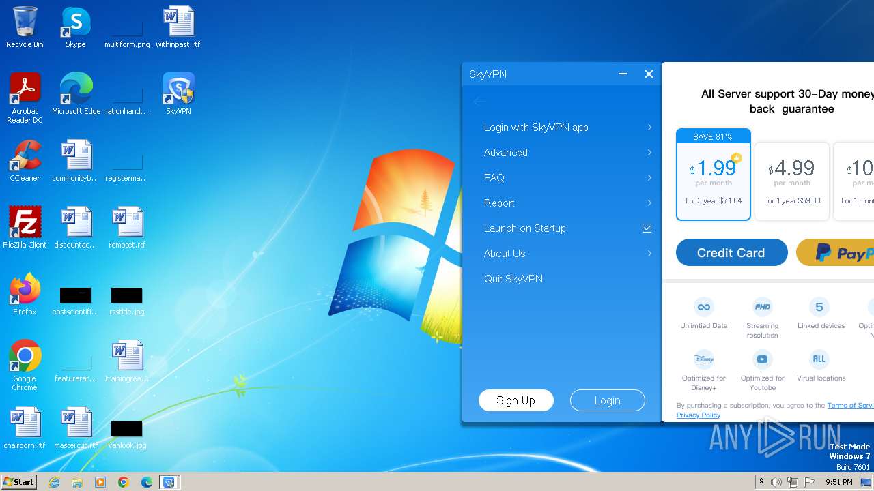The height and width of the screenshot is (491, 874).
Task: Open Internet Explorer from the taskbar
Action: (54, 482)
